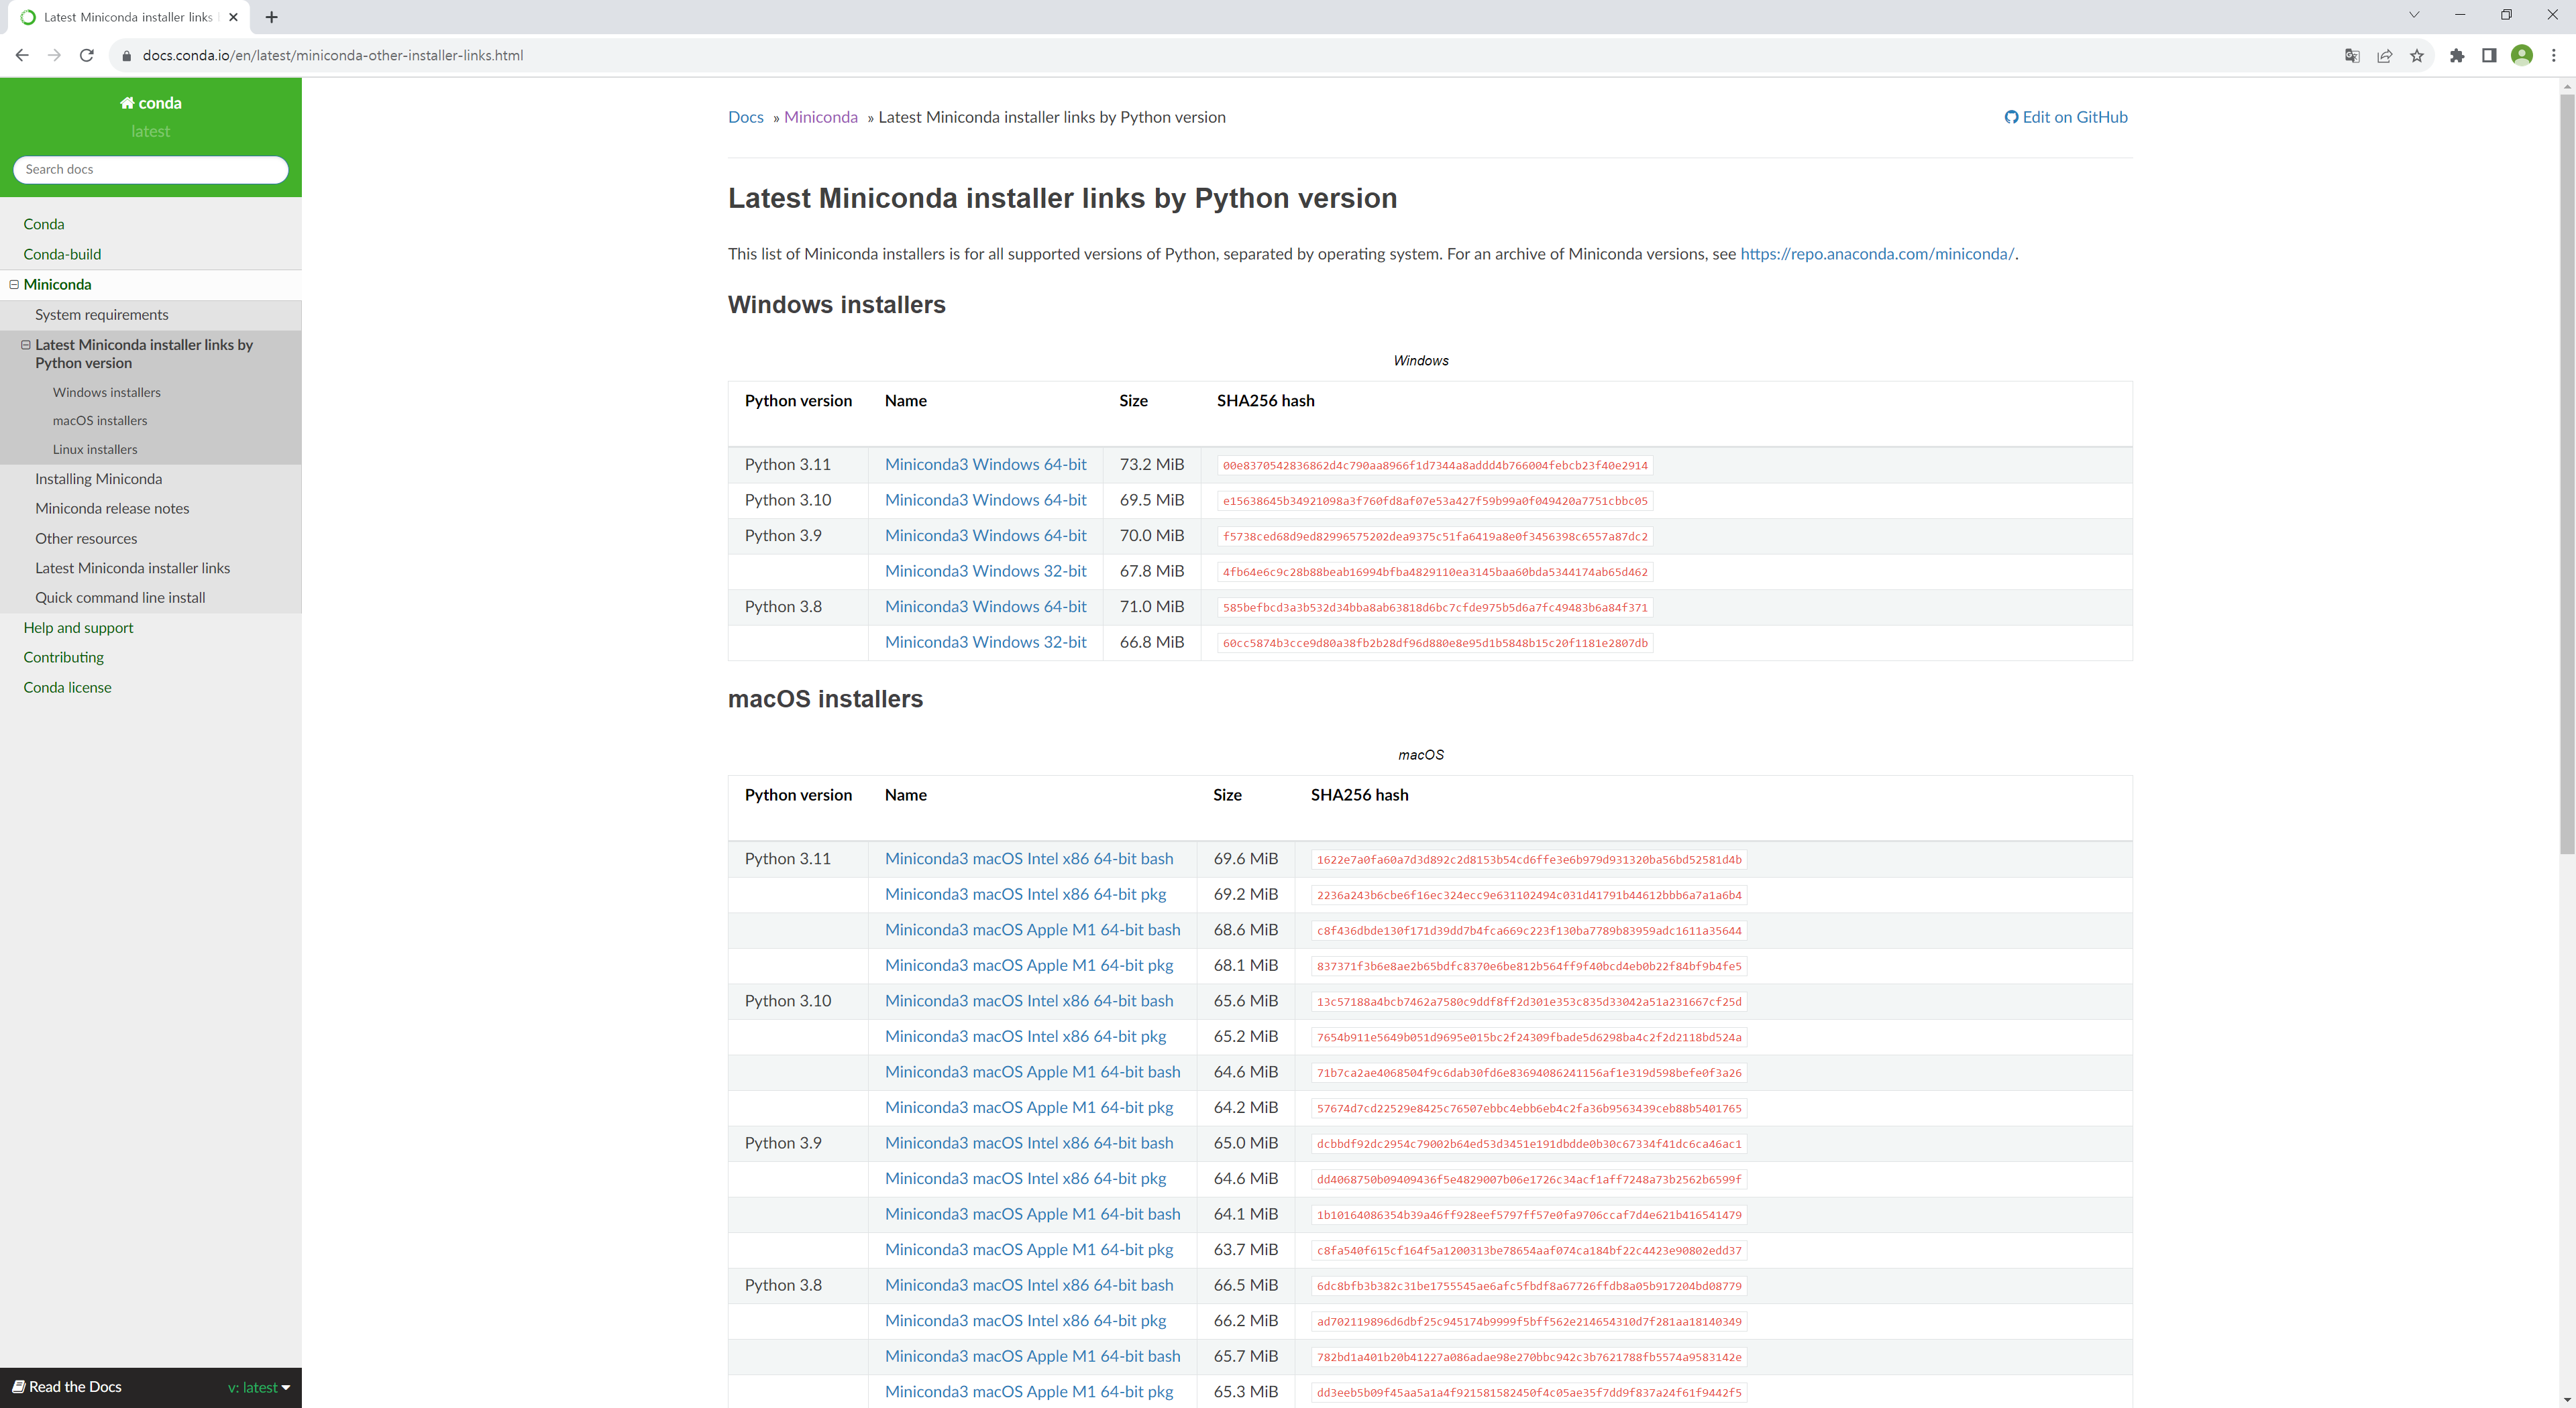2576x1408 pixels.
Task: Open a new browser tab
Action: coord(271,17)
